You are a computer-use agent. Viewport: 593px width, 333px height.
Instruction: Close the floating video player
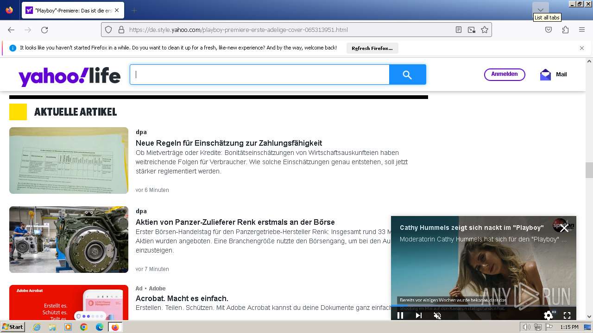point(564,228)
